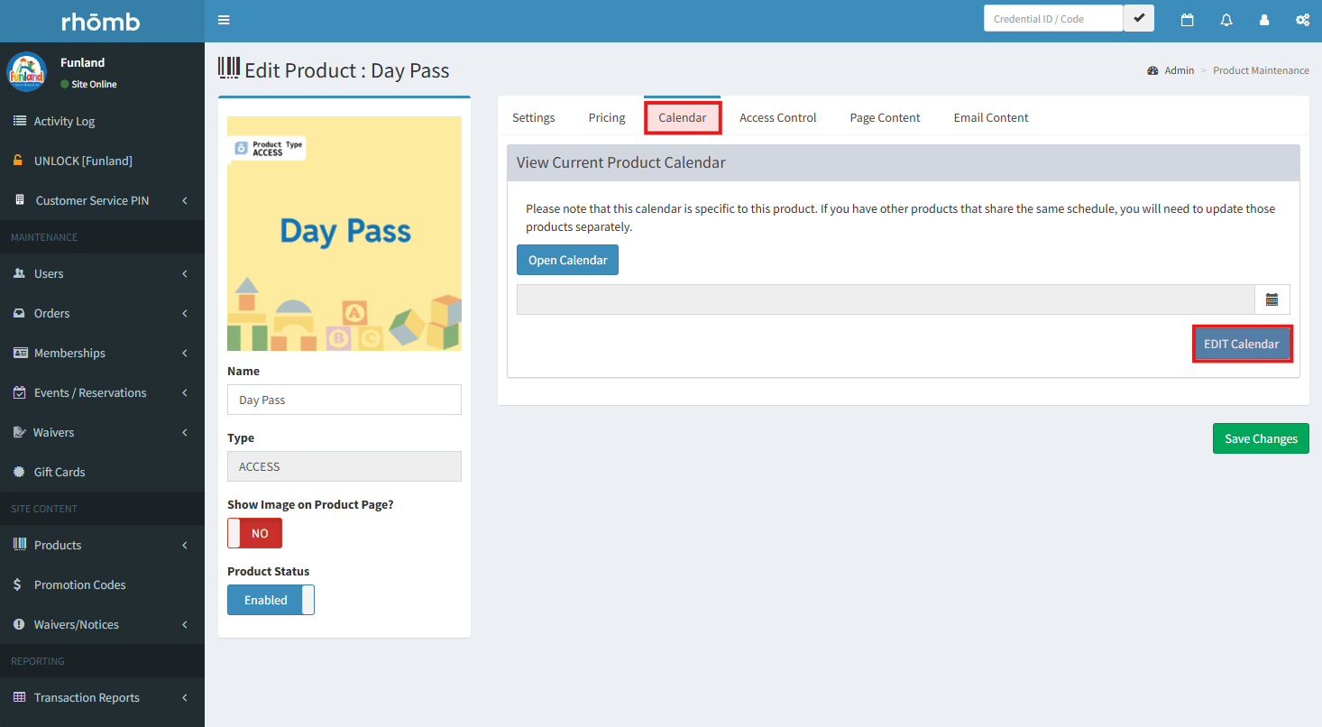Switch to the Pricing tab
The image size is (1322, 727).
point(607,117)
